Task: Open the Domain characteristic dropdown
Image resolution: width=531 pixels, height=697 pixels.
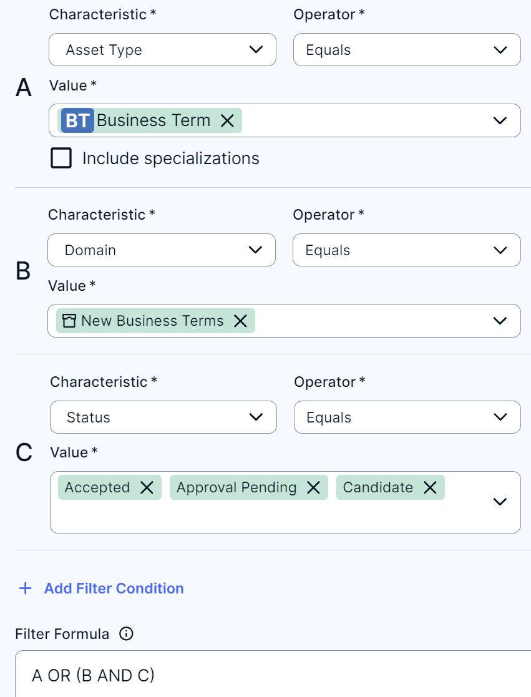Action: tap(161, 250)
